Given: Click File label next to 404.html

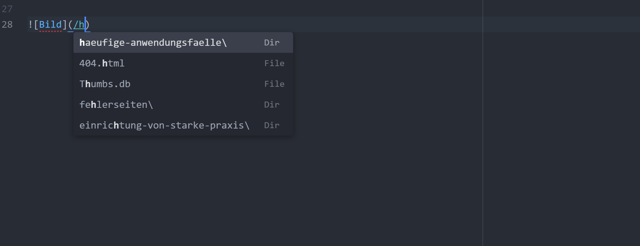Looking at the screenshot, I should click(x=274, y=63).
